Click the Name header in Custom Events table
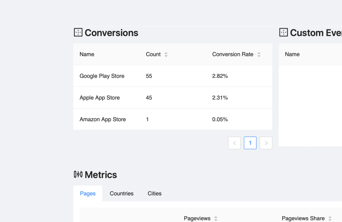 click(x=292, y=54)
